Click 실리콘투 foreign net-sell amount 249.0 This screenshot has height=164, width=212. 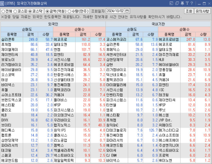point(33,39)
